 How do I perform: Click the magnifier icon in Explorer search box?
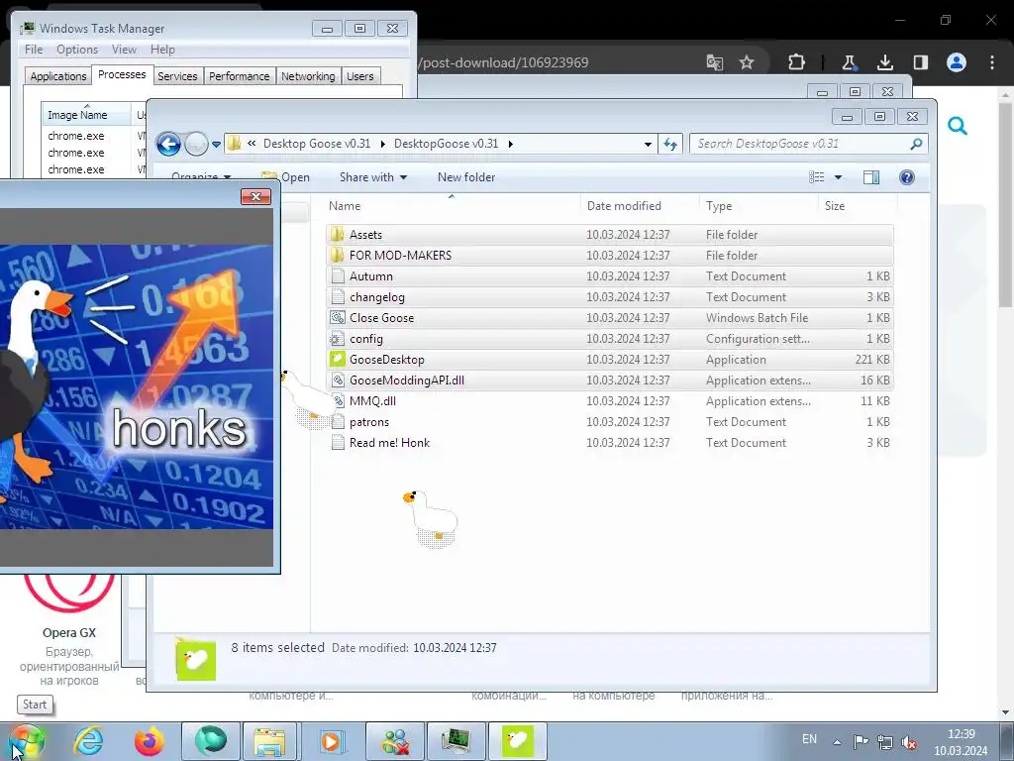click(x=916, y=144)
